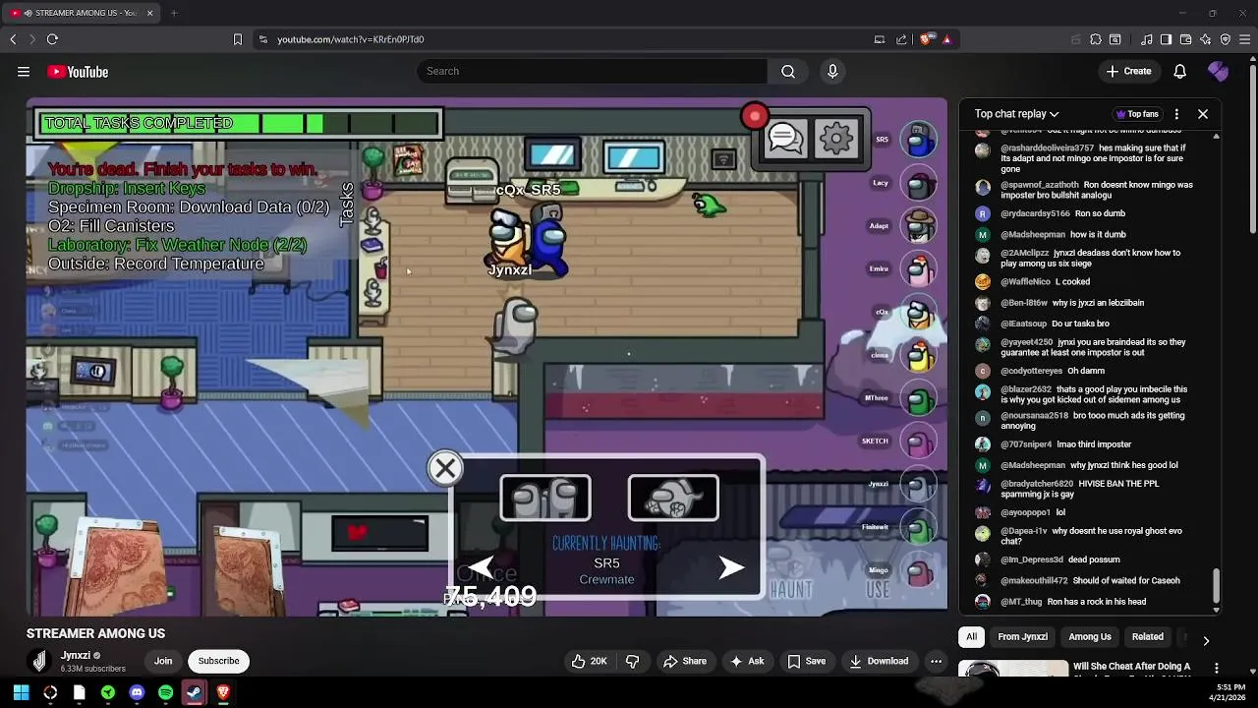Open Spotify from the taskbar

[x=165, y=692]
